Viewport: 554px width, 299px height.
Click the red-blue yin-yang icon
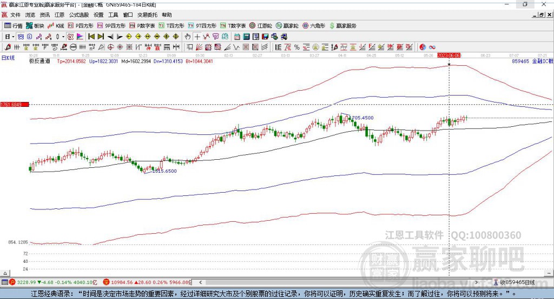coord(423,47)
